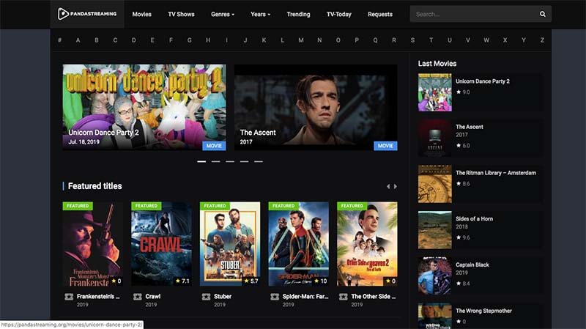The image size is (586, 329).
Task: Click movie icon beside Frankenstein's title
Action: click(x=69, y=297)
